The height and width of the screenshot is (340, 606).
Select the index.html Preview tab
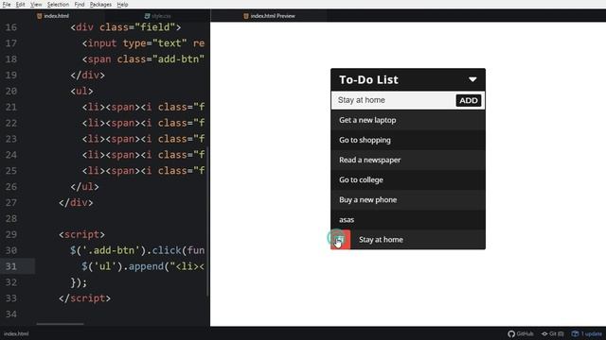(x=269, y=16)
